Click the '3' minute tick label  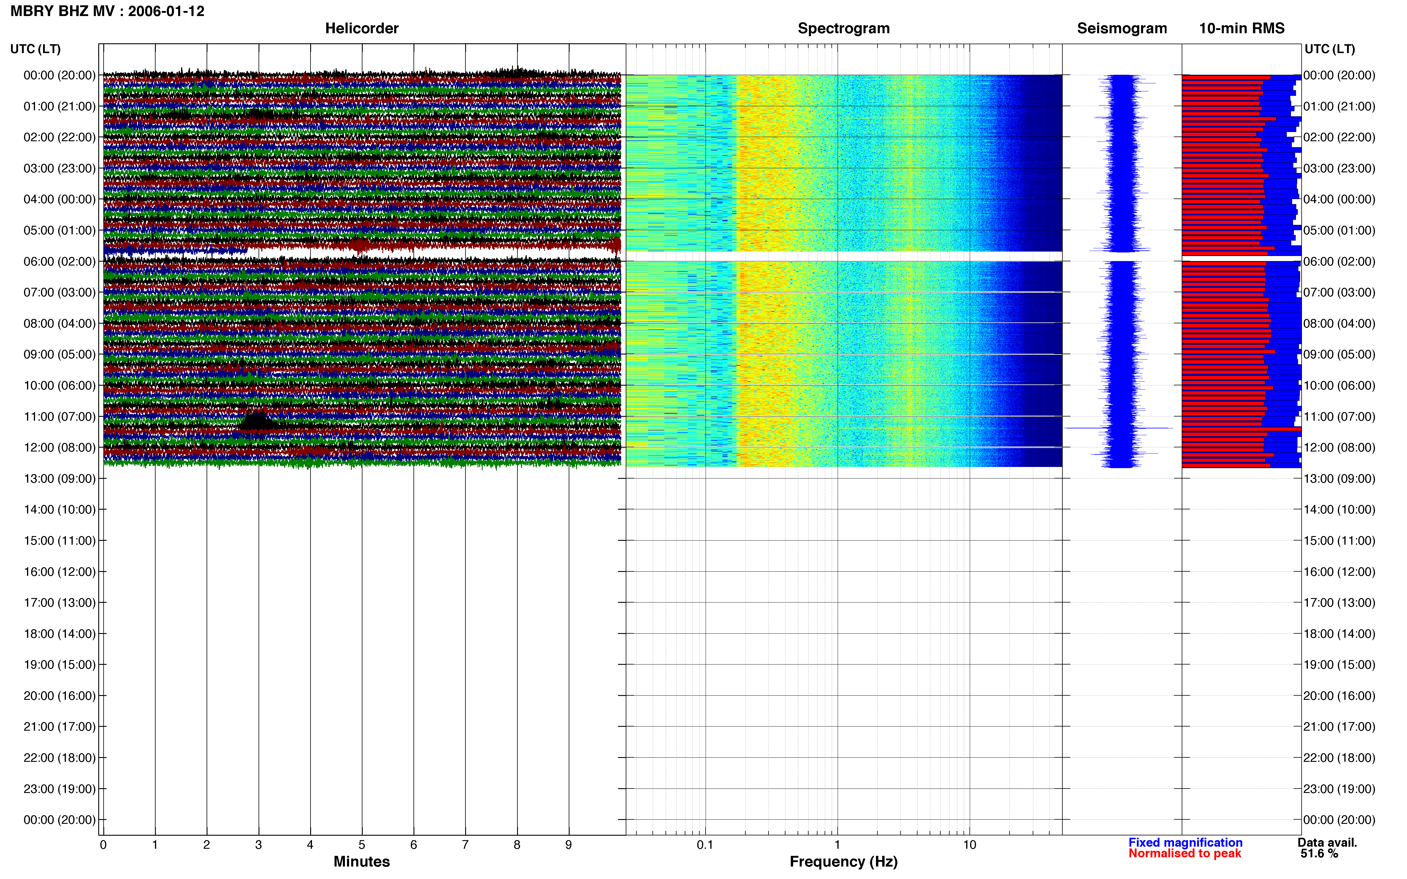258,845
